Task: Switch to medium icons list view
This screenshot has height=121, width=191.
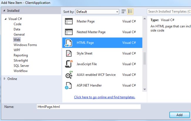Action: coord(130,12)
